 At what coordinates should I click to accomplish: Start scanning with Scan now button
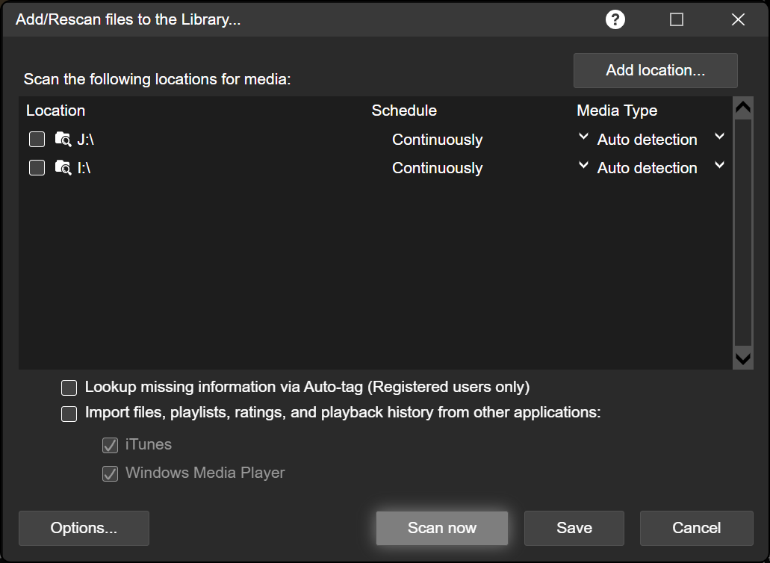click(x=442, y=528)
